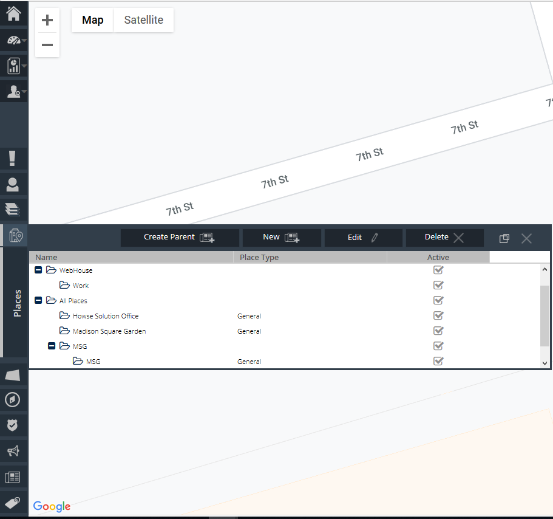Select the Places building pin icon
553x519 pixels.
click(x=16, y=235)
